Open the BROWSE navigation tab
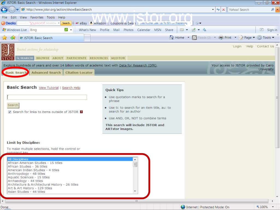 (43, 58)
